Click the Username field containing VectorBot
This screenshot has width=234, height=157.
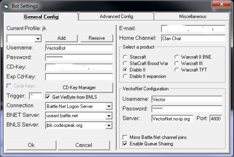pos(79,48)
